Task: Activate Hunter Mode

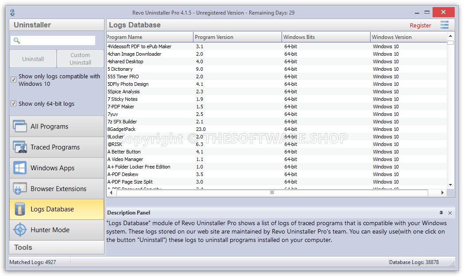Action: 57,230
